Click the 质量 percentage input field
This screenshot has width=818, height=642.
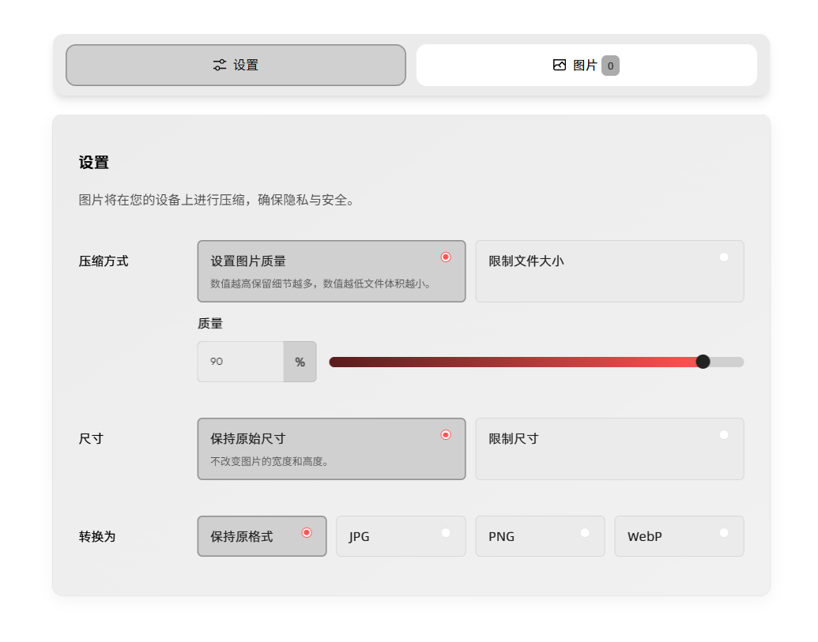click(240, 362)
